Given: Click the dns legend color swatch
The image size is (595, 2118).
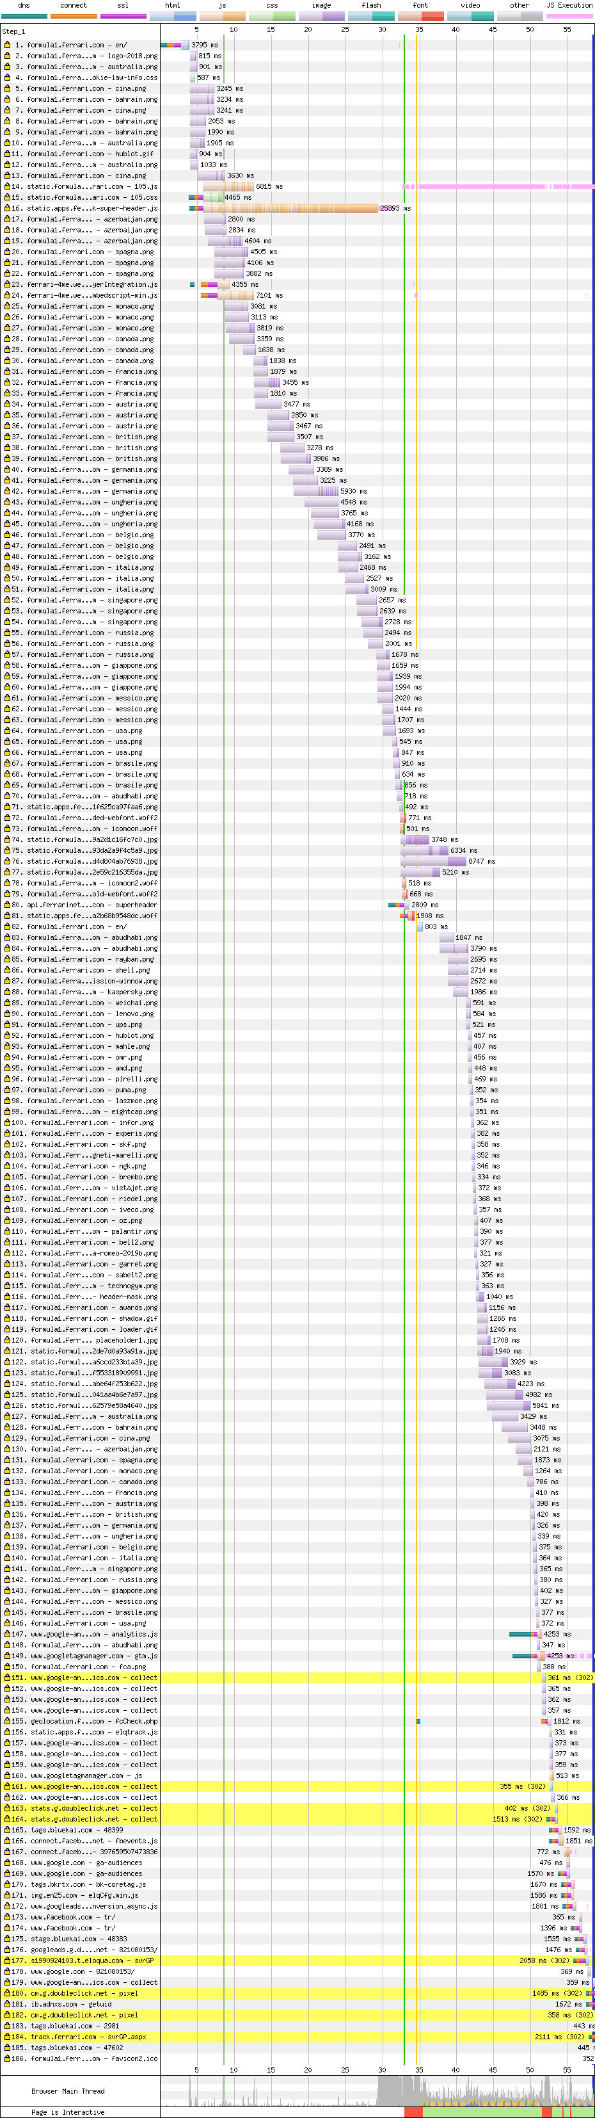Looking at the screenshot, I should (x=24, y=15).
